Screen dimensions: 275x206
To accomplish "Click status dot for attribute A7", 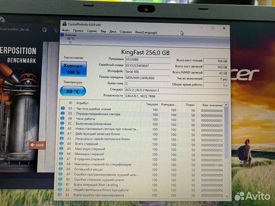I will [61, 159].
